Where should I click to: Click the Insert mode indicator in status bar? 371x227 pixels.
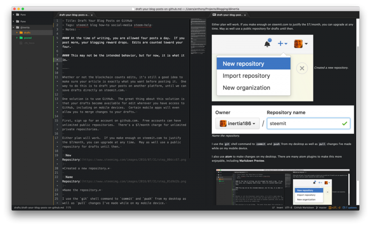click(x=280, y=208)
